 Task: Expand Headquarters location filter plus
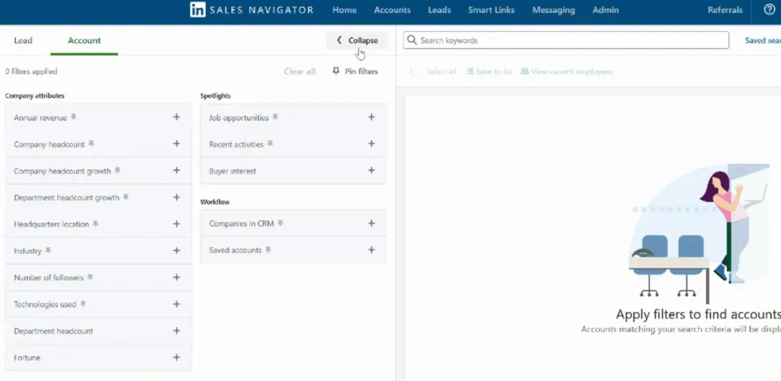pyautogui.click(x=176, y=224)
